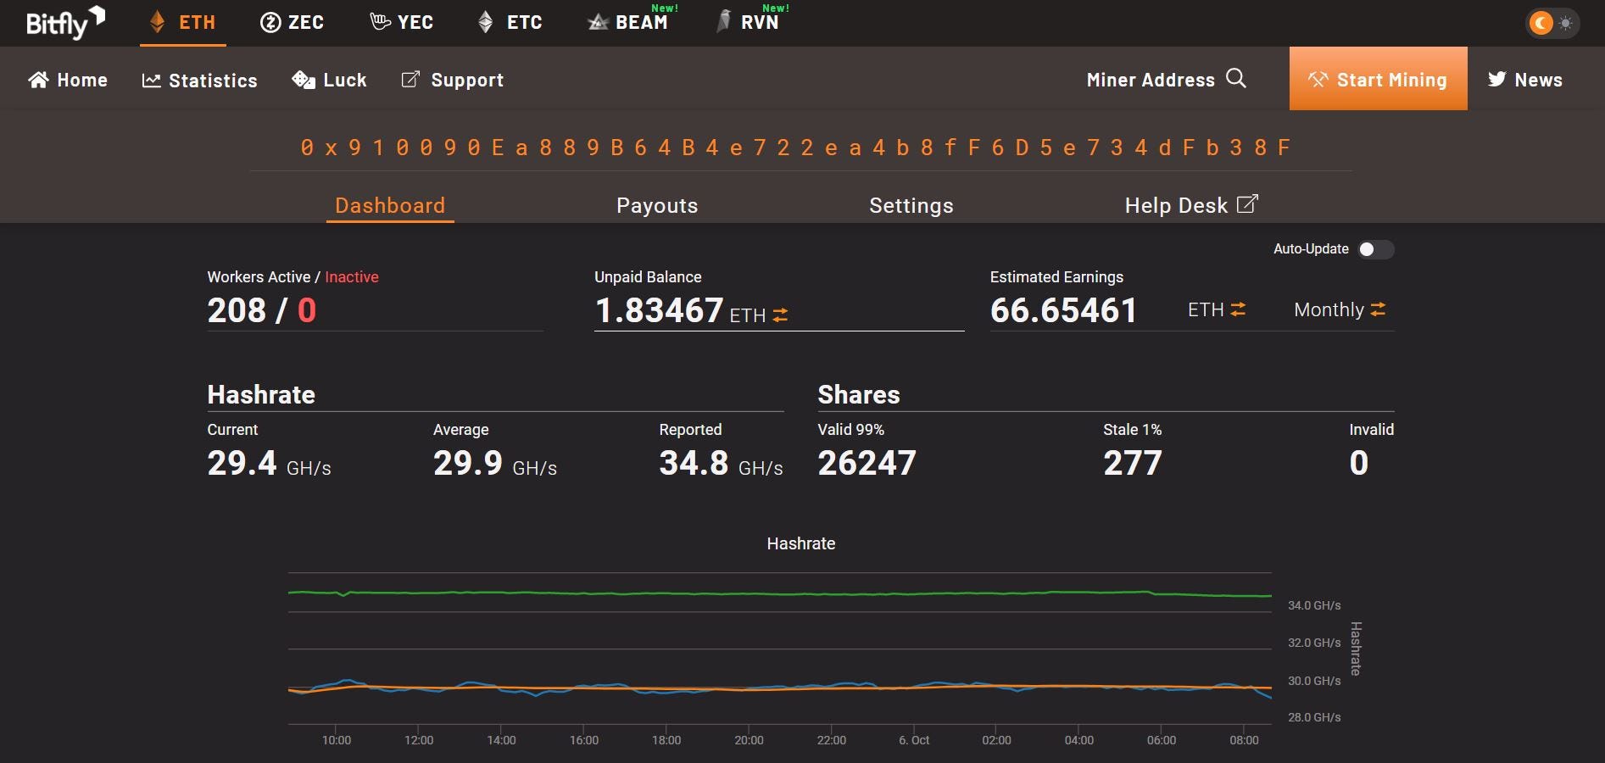This screenshot has height=763, width=1605.
Task: Click the reported hashrate 34.8 GH/s
Action: (721, 463)
